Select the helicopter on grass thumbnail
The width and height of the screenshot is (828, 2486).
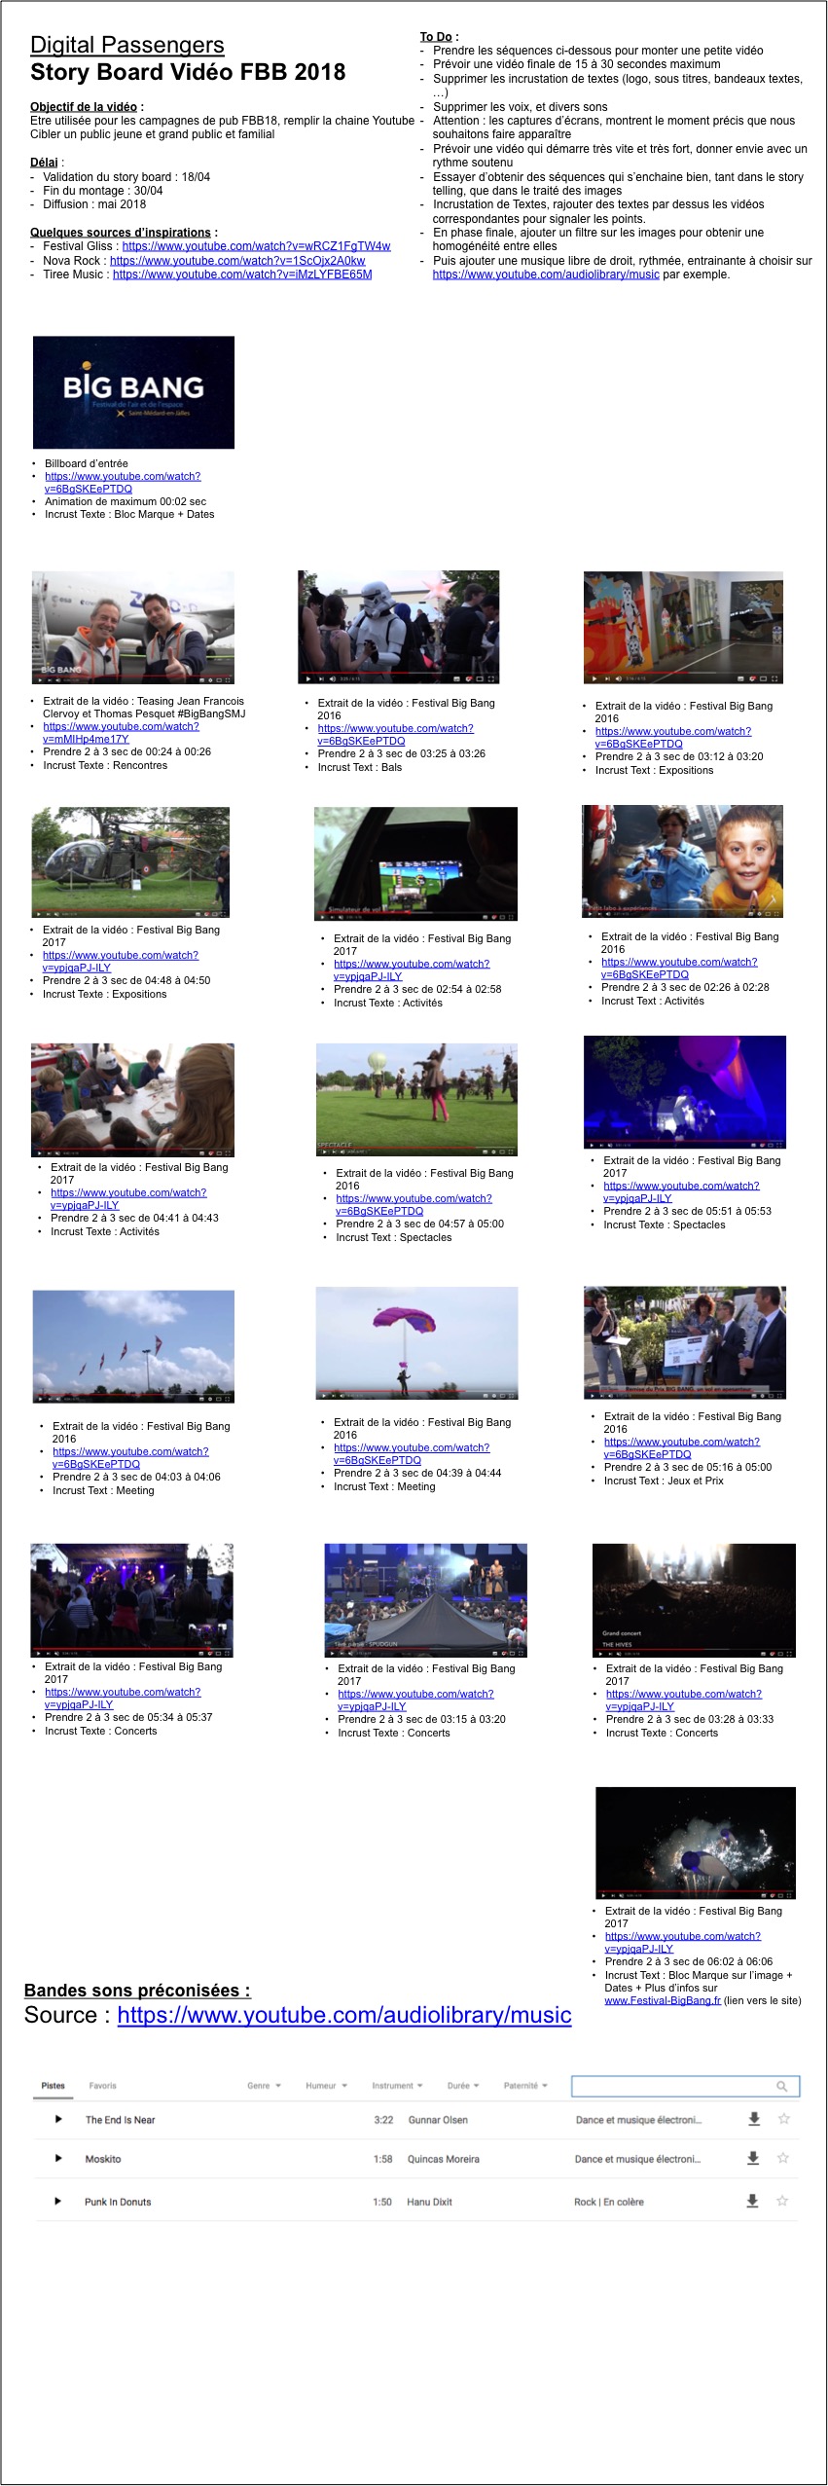[x=130, y=862]
